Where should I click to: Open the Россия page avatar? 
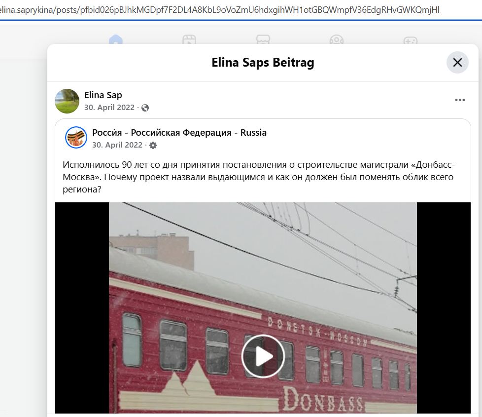point(76,137)
